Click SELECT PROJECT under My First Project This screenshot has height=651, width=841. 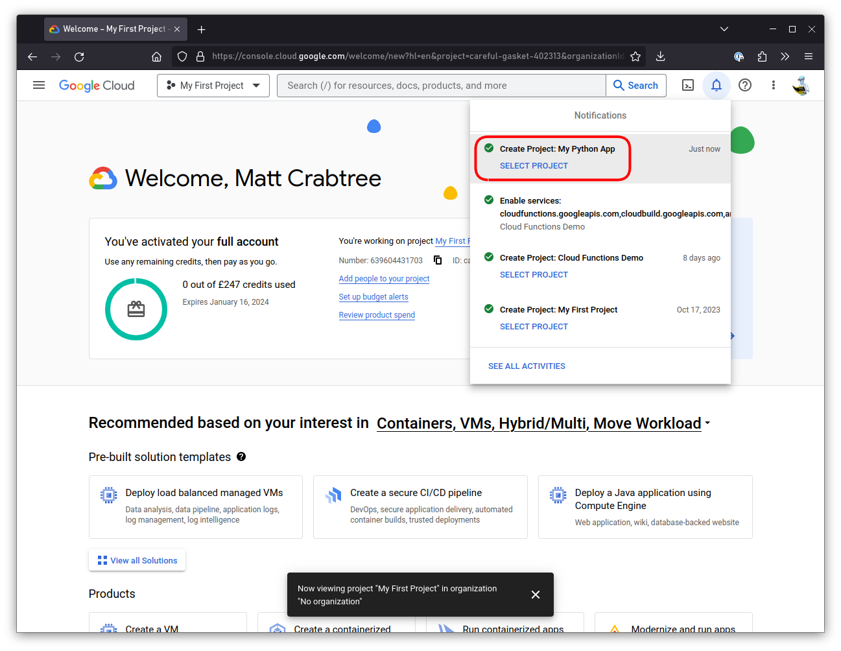pos(534,327)
